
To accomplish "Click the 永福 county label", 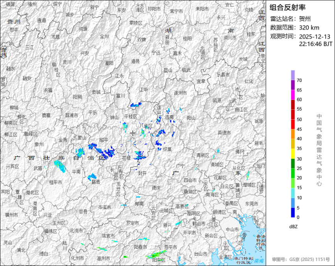I will [48, 90].
